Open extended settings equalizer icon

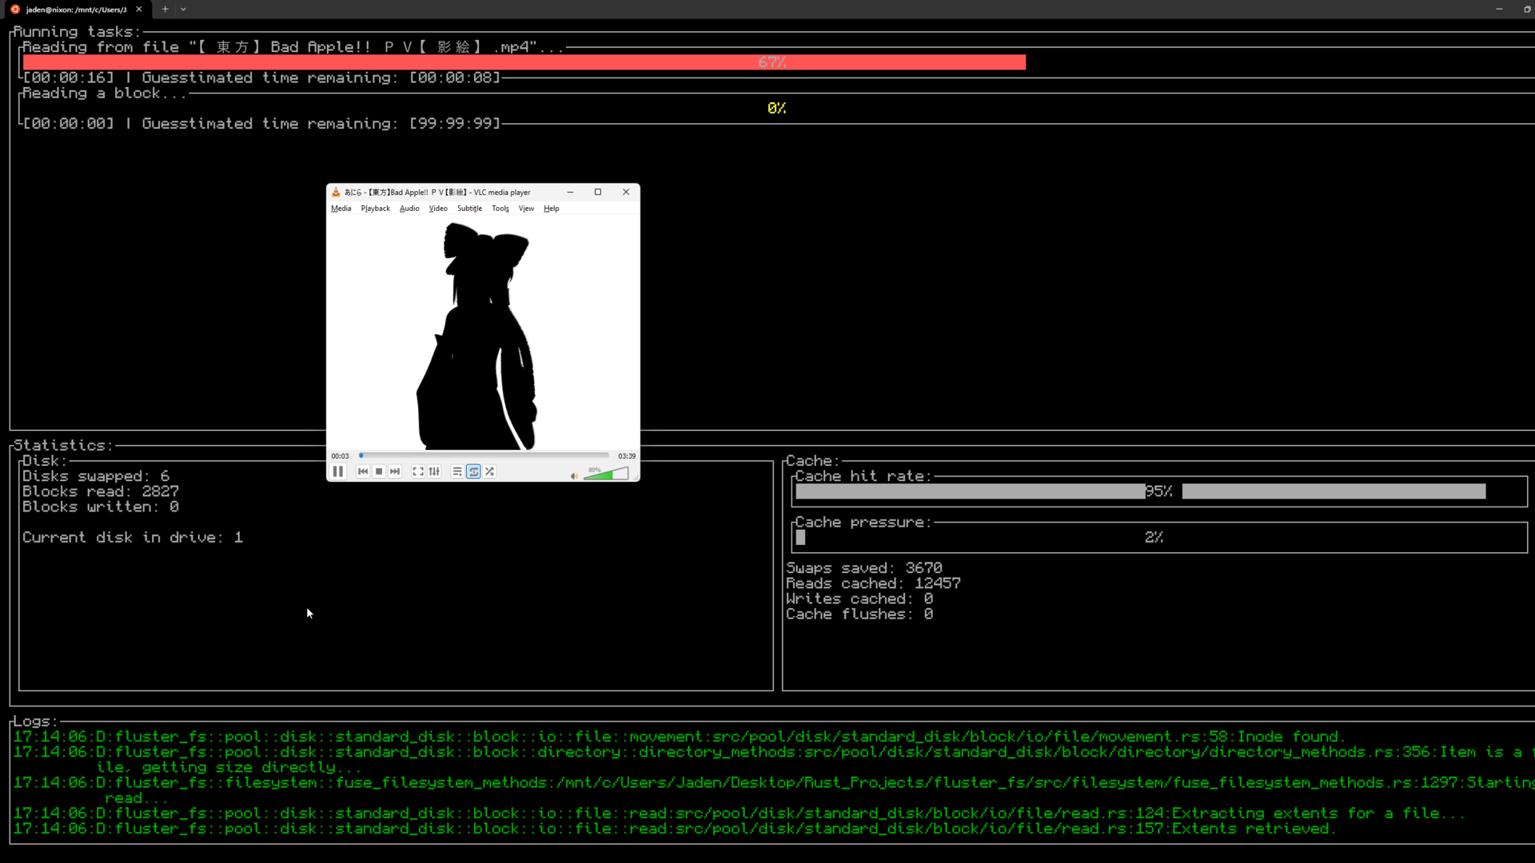(434, 471)
